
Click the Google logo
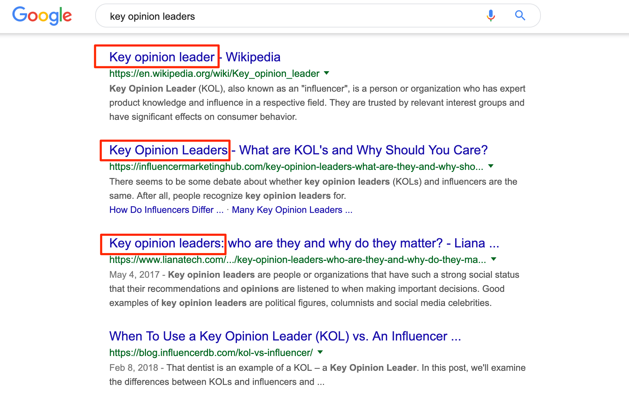42,16
